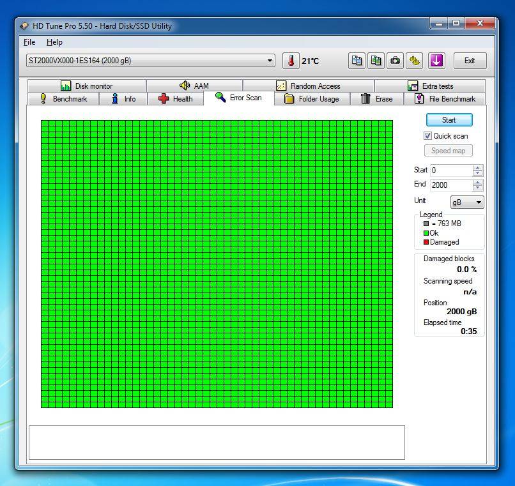515x486 pixels.
Task: Open the File Benchmark tab
Action: (445, 99)
